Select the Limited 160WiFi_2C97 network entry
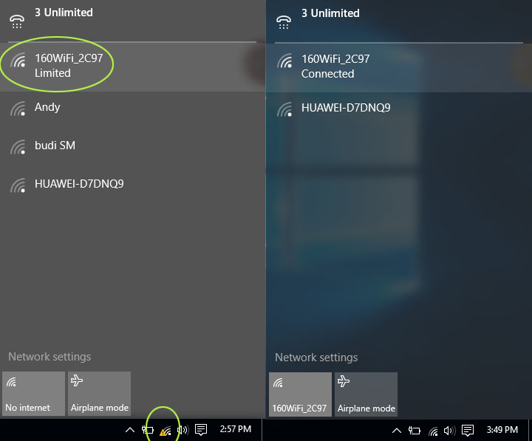 coord(132,66)
